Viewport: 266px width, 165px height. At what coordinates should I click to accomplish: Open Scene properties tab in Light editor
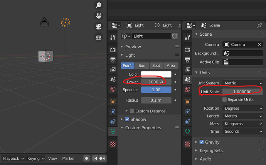(x=113, y=79)
